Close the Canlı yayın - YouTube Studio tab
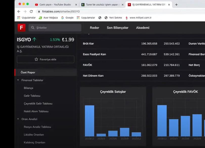 coord(76,5)
